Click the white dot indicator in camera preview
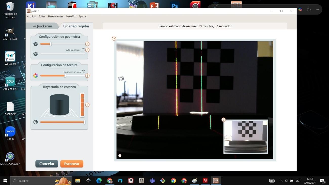Viewport: 329px width, 185px height. click(120, 156)
